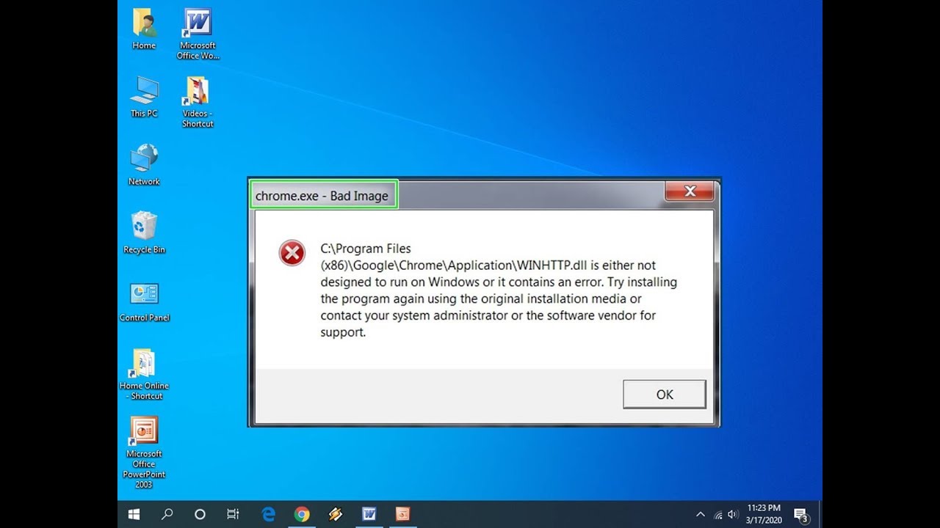Click the WINHTTP.dll error message text
The width and height of the screenshot is (940, 528).
(499, 290)
